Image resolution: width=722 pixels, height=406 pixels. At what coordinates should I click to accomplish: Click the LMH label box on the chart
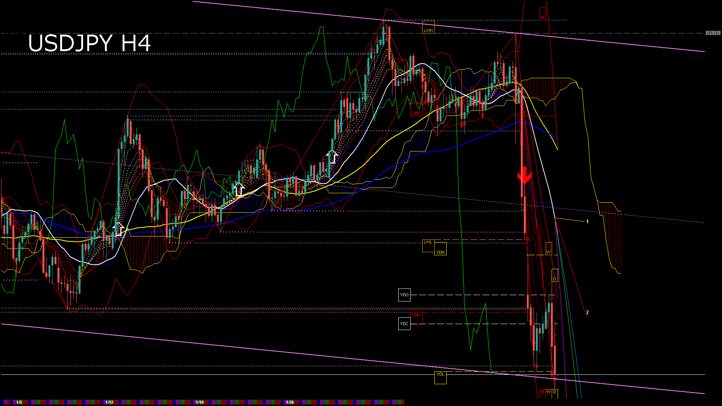[x=417, y=112]
